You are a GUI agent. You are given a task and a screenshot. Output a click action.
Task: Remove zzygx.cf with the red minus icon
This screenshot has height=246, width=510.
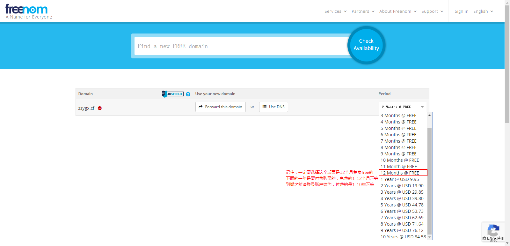point(100,108)
